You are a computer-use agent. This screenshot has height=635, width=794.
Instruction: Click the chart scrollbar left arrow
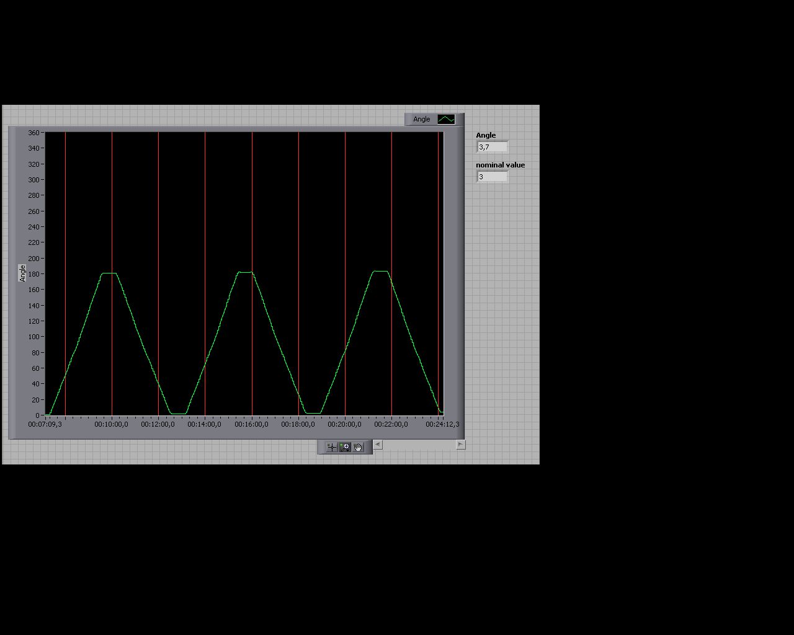coord(378,445)
